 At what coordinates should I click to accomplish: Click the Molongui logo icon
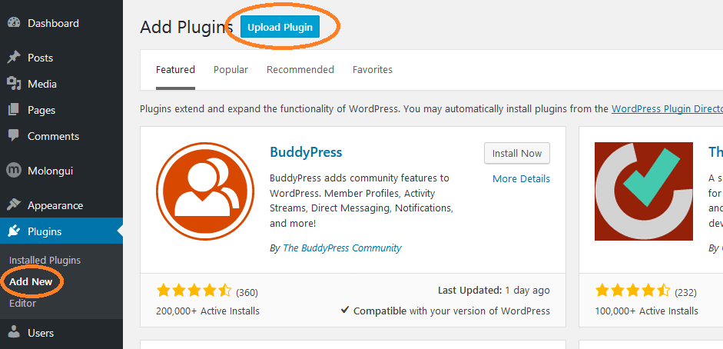point(15,171)
